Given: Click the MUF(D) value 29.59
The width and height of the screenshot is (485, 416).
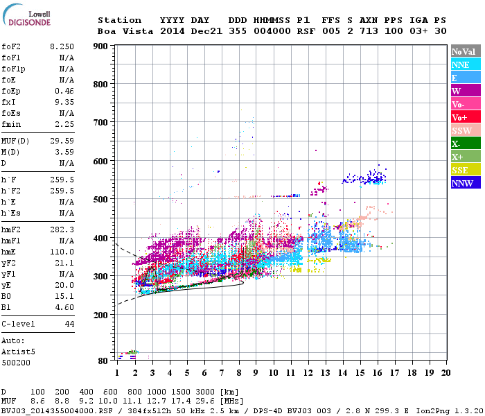Looking at the screenshot, I should [x=62, y=141].
